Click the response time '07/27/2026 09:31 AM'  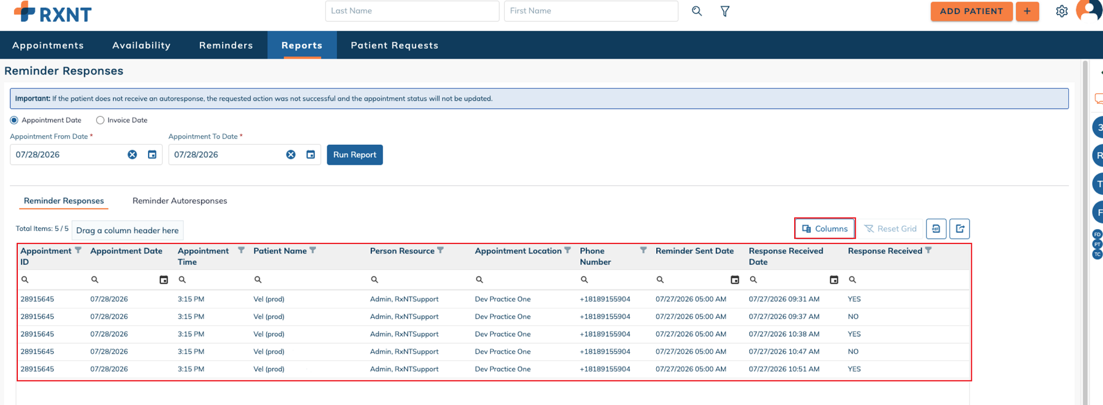point(784,299)
